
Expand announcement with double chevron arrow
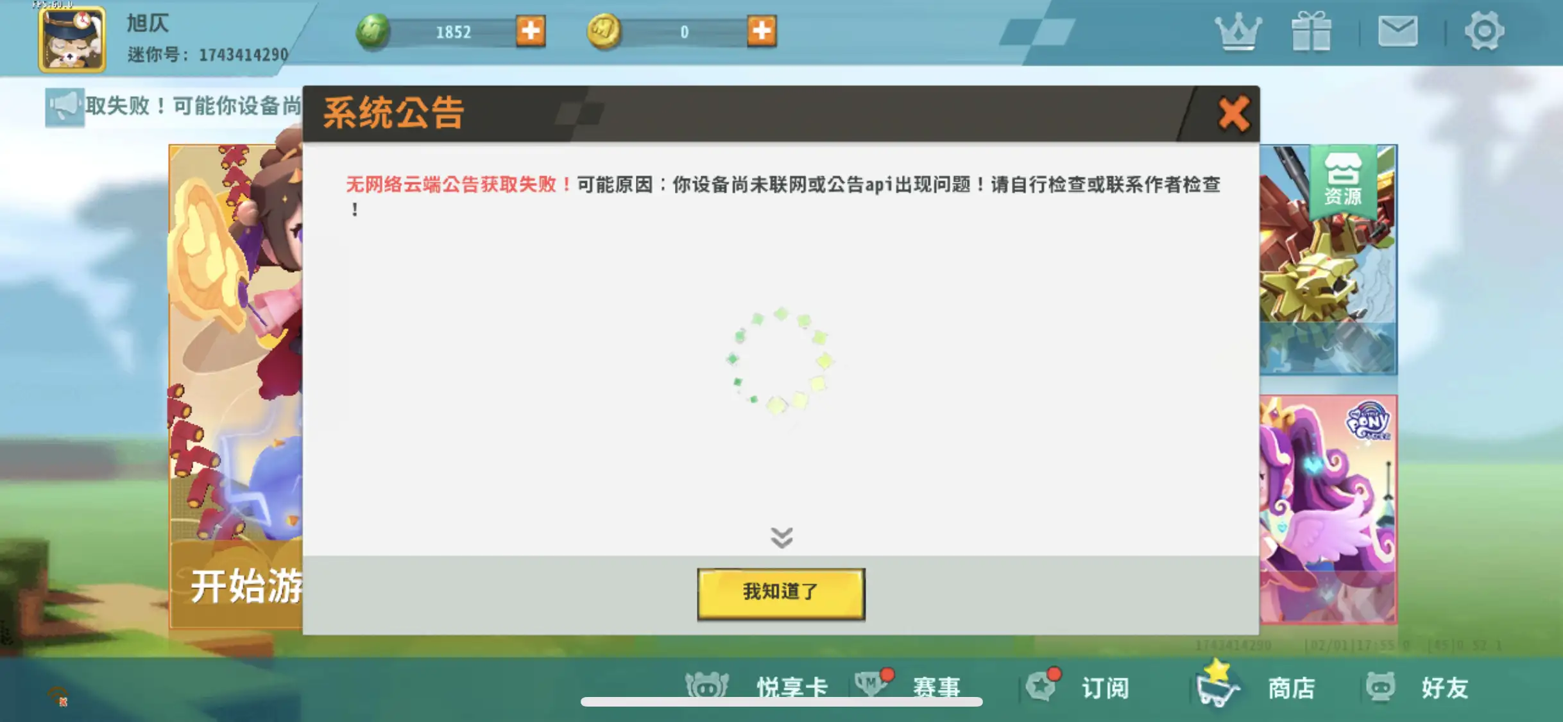pos(781,537)
